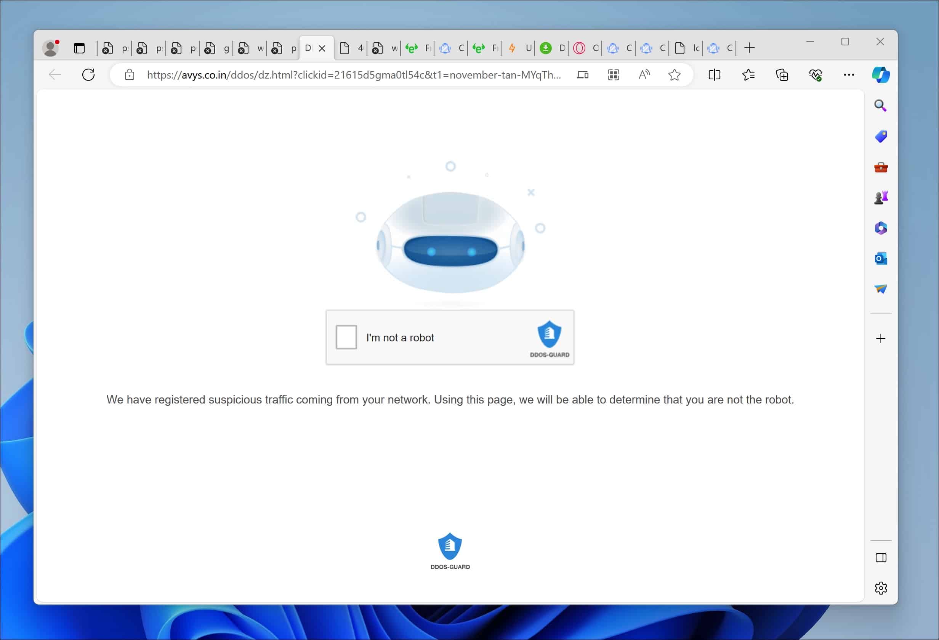
Task: Switch to the blank-page "Ic" tab
Action: click(x=686, y=48)
